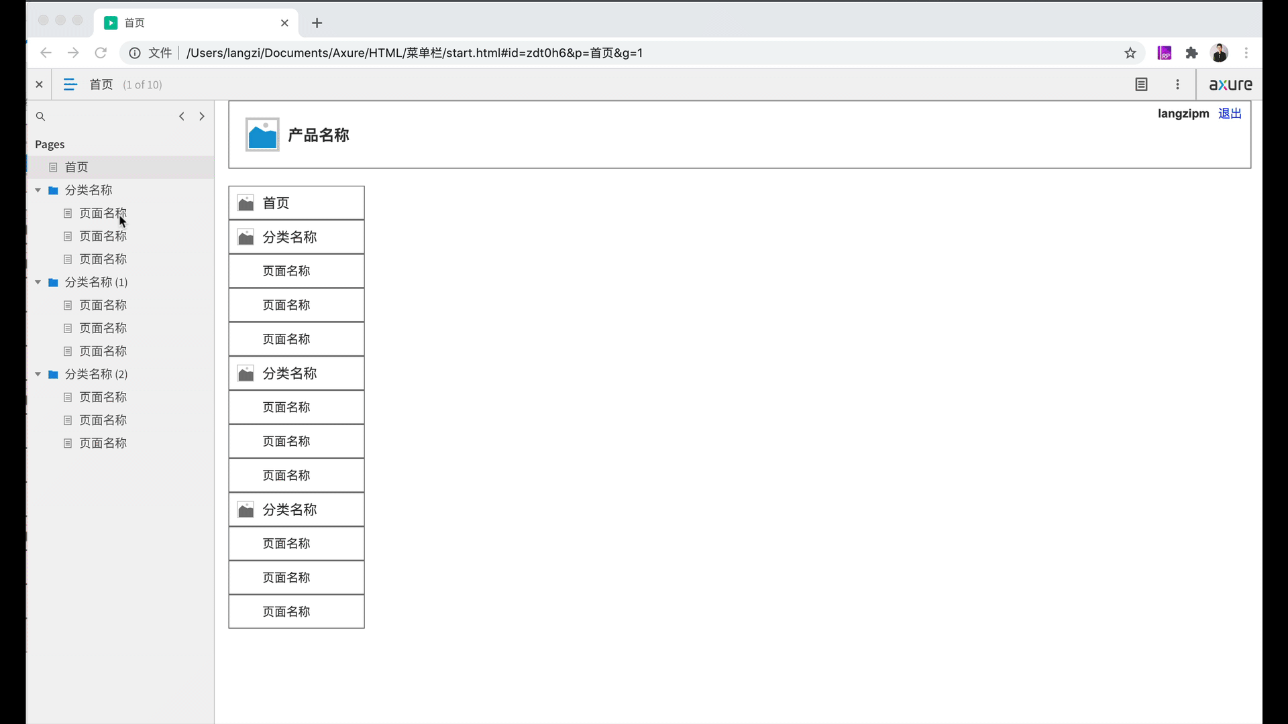Click the langzipm username
The height and width of the screenshot is (724, 1288).
pos(1183,113)
